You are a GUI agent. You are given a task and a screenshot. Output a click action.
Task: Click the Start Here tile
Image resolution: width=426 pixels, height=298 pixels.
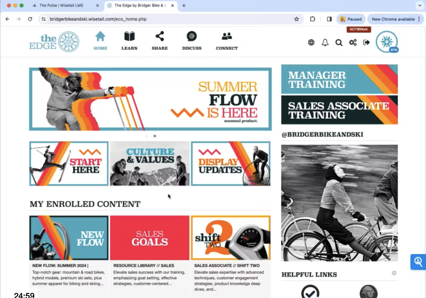pyautogui.click(x=69, y=163)
